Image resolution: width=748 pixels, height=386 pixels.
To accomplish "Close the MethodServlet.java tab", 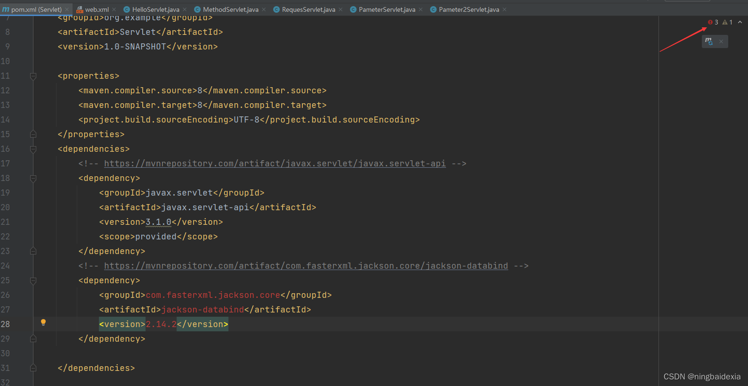I will [264, 9].
